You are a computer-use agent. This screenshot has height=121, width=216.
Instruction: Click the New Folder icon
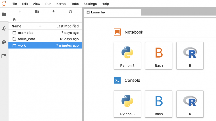37,12
